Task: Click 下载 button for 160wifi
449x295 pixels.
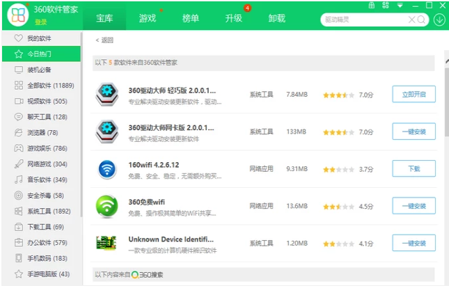Action: 413,168
